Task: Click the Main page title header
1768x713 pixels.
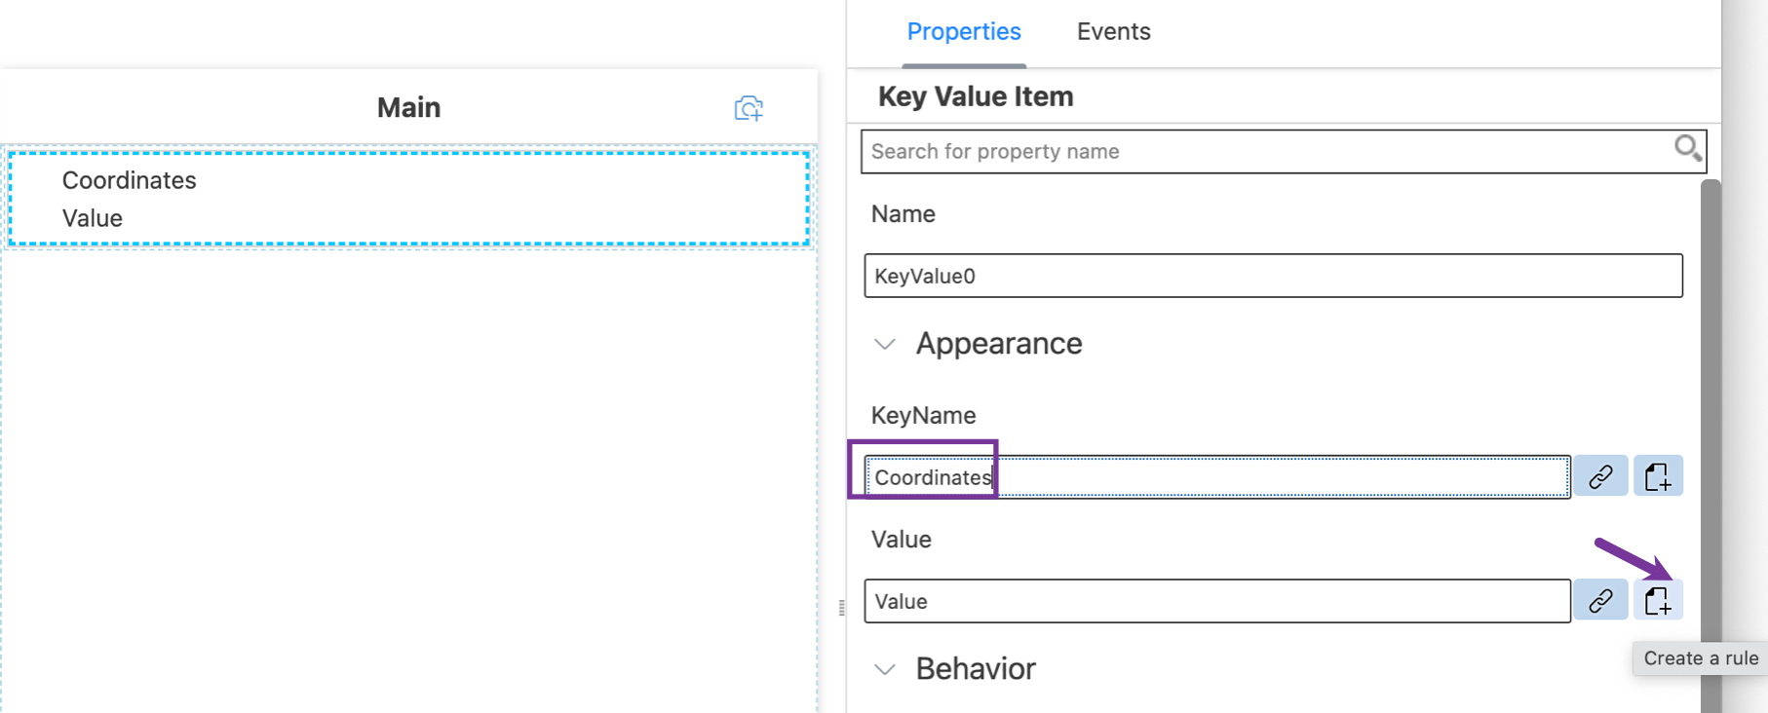Action: click(409, 107)
